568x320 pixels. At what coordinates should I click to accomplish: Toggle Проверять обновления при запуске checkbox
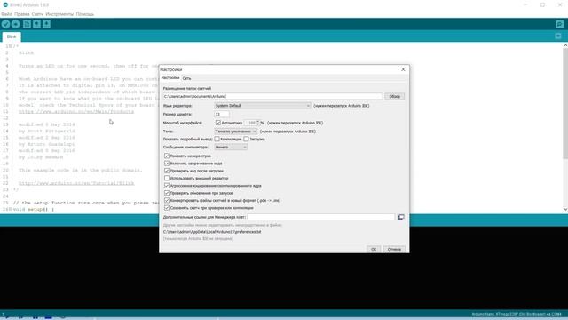coord(167,193)
